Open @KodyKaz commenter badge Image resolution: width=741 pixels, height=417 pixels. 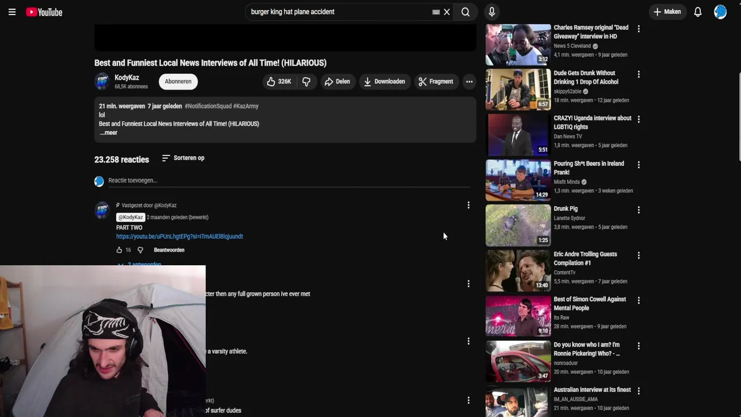130,217
